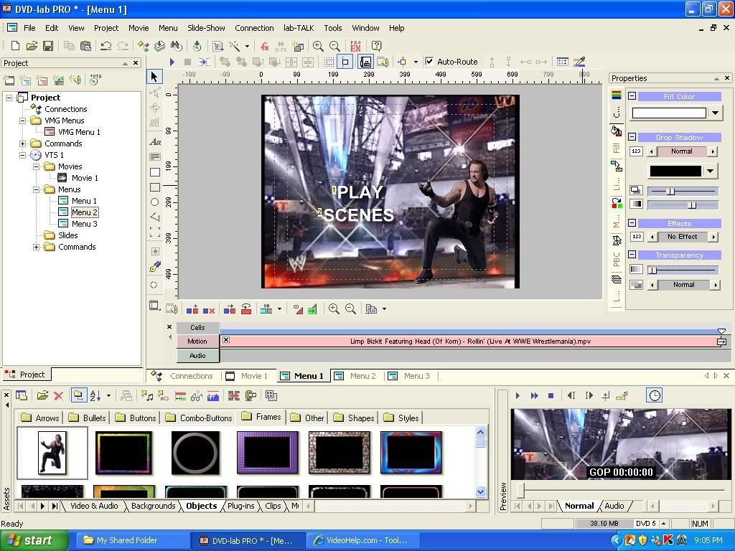Select the Cells timeline row
This screenshot has width=735, height=551.
pos(197,327)
